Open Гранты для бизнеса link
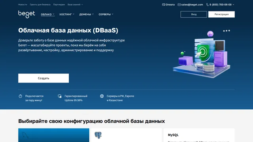This screenshot has height=142, width=253. click(x=40, y=5)
